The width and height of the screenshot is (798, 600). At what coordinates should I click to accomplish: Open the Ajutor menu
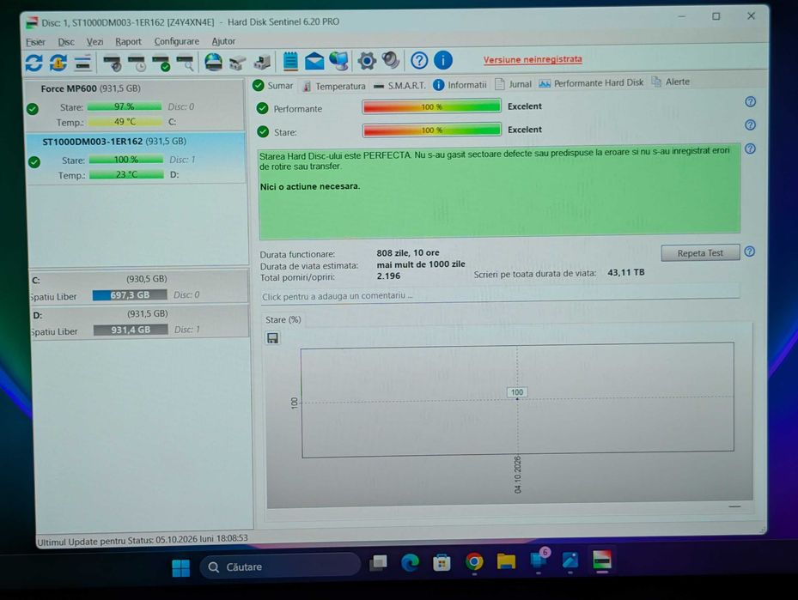coord(223,41)
